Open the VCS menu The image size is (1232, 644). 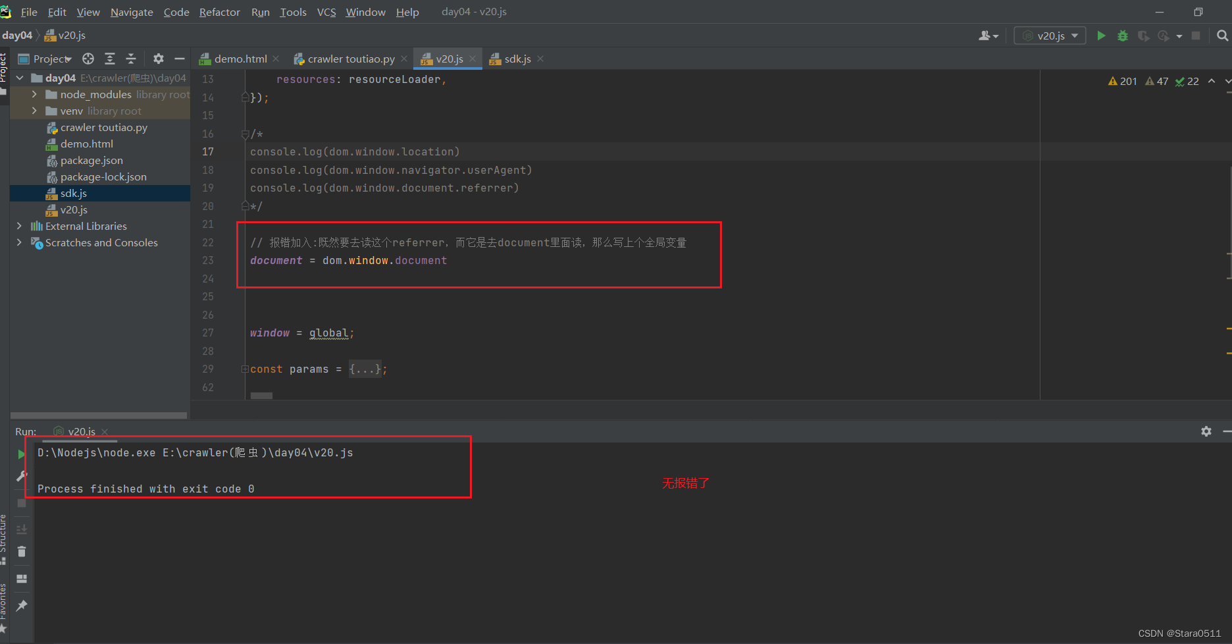click(326, 12)
